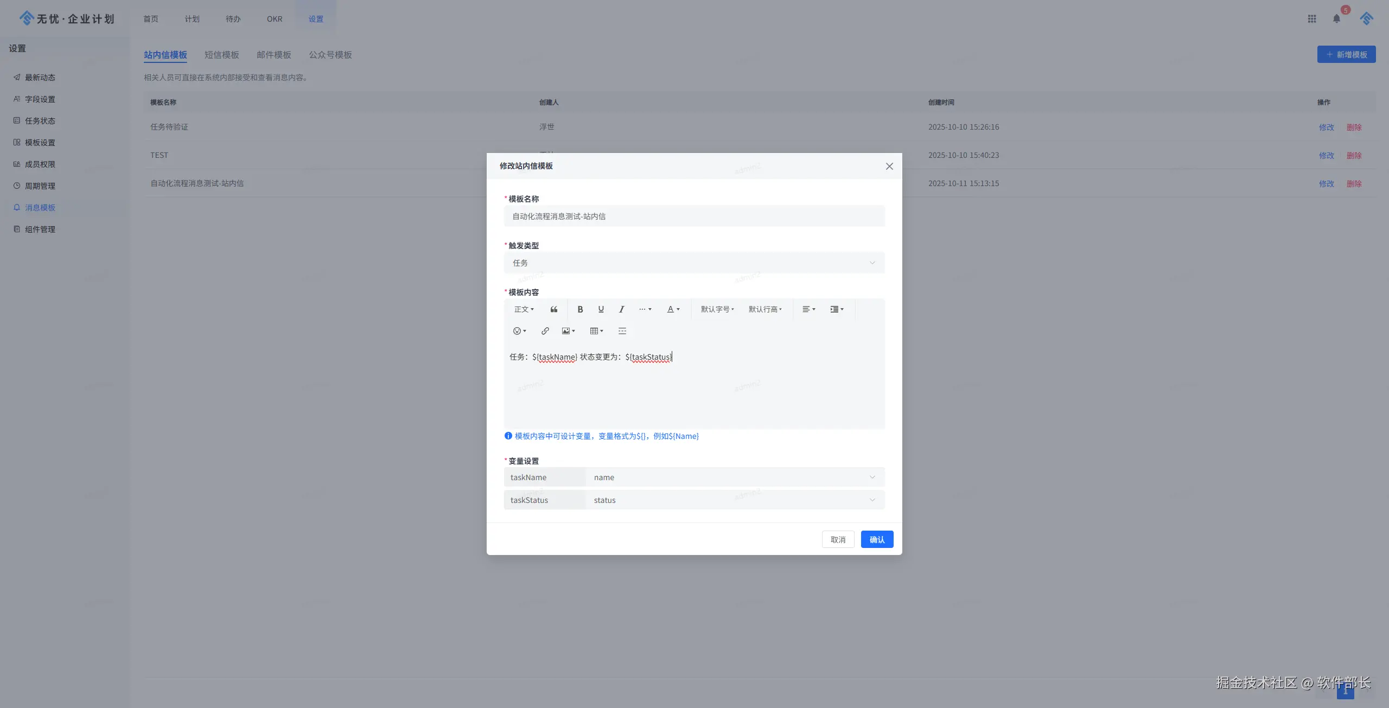Open the emoji picker icon
Image resolution: width=1389 pixels, height=708 pixels.
(x=519, y=331)
